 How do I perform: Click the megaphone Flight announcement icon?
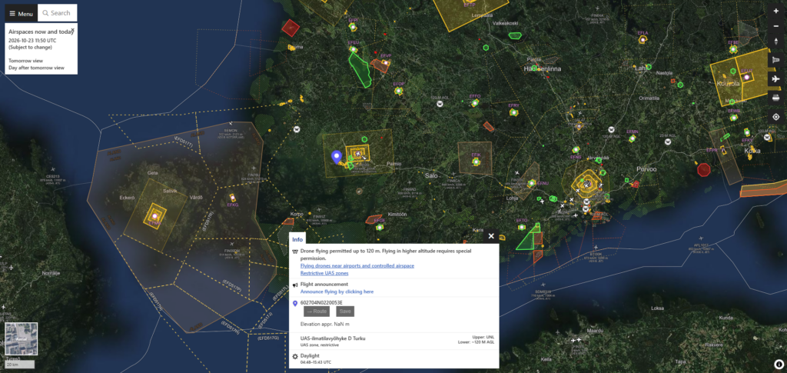tap(295, 285)
